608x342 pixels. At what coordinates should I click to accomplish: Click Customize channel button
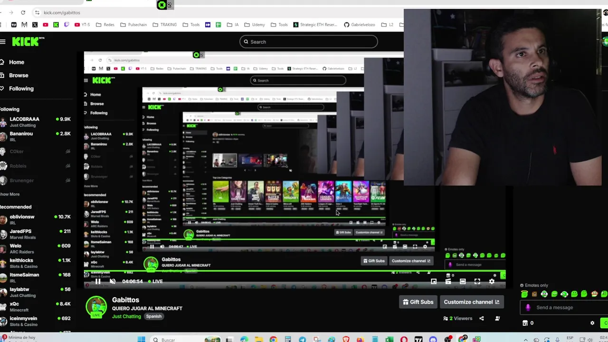pos(471,302)
